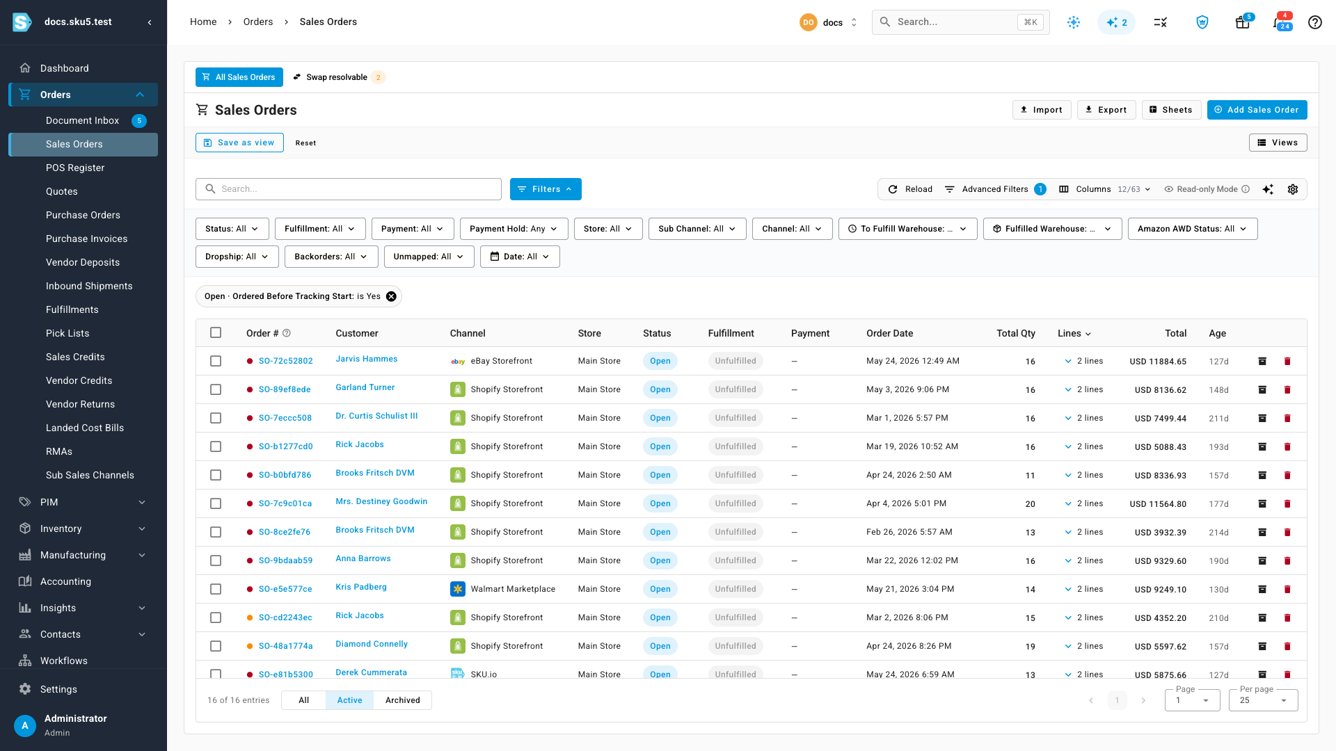The height and width of the screenshot is (751, 1336).
Task: Click the Administrator avatar icon
Action: 25,725
